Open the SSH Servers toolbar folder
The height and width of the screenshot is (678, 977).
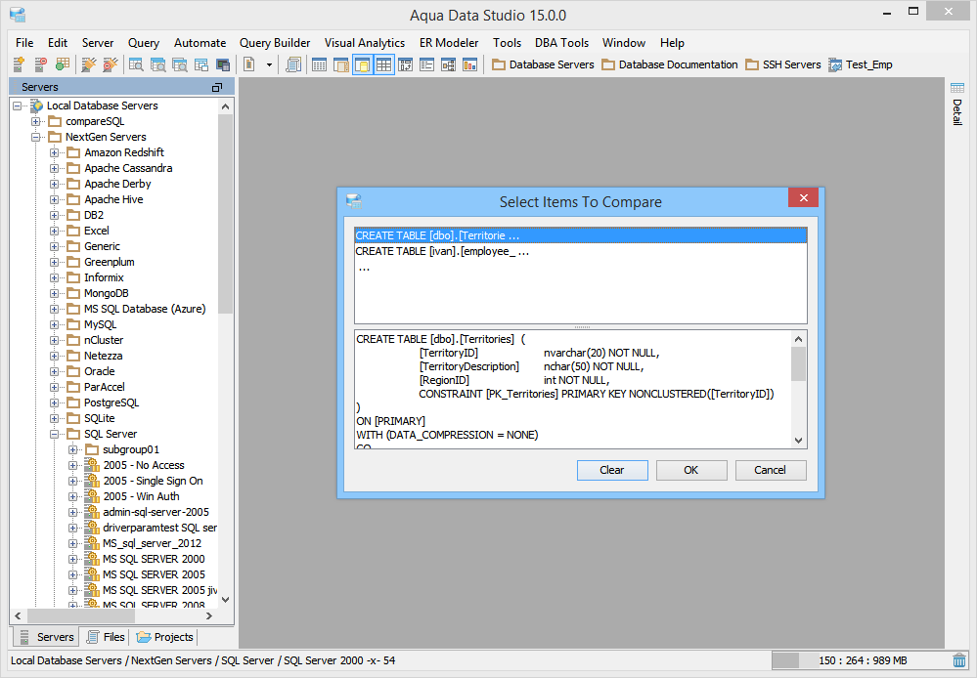[x=783, y=64]
